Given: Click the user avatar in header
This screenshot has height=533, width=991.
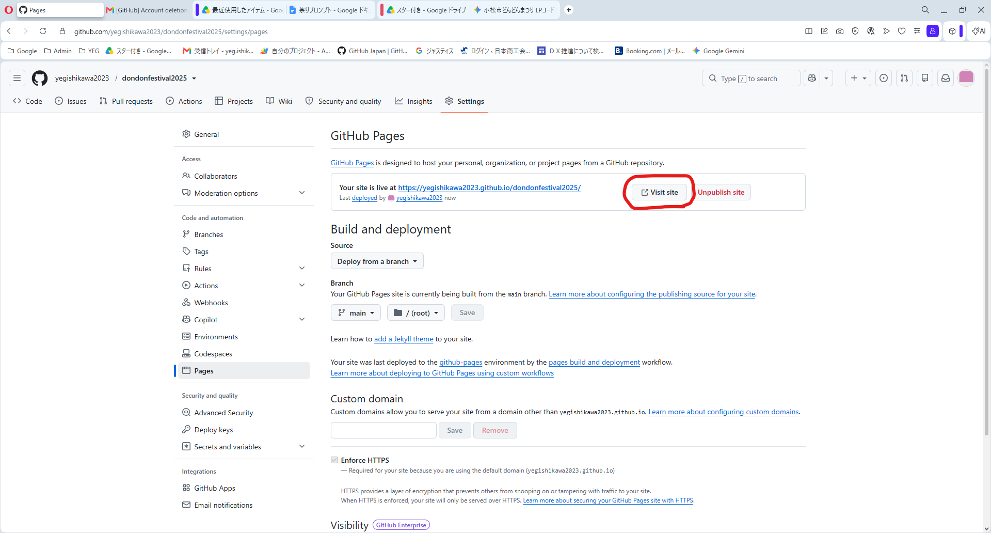Looking at the screenshot, I should (x=966, y=78).
